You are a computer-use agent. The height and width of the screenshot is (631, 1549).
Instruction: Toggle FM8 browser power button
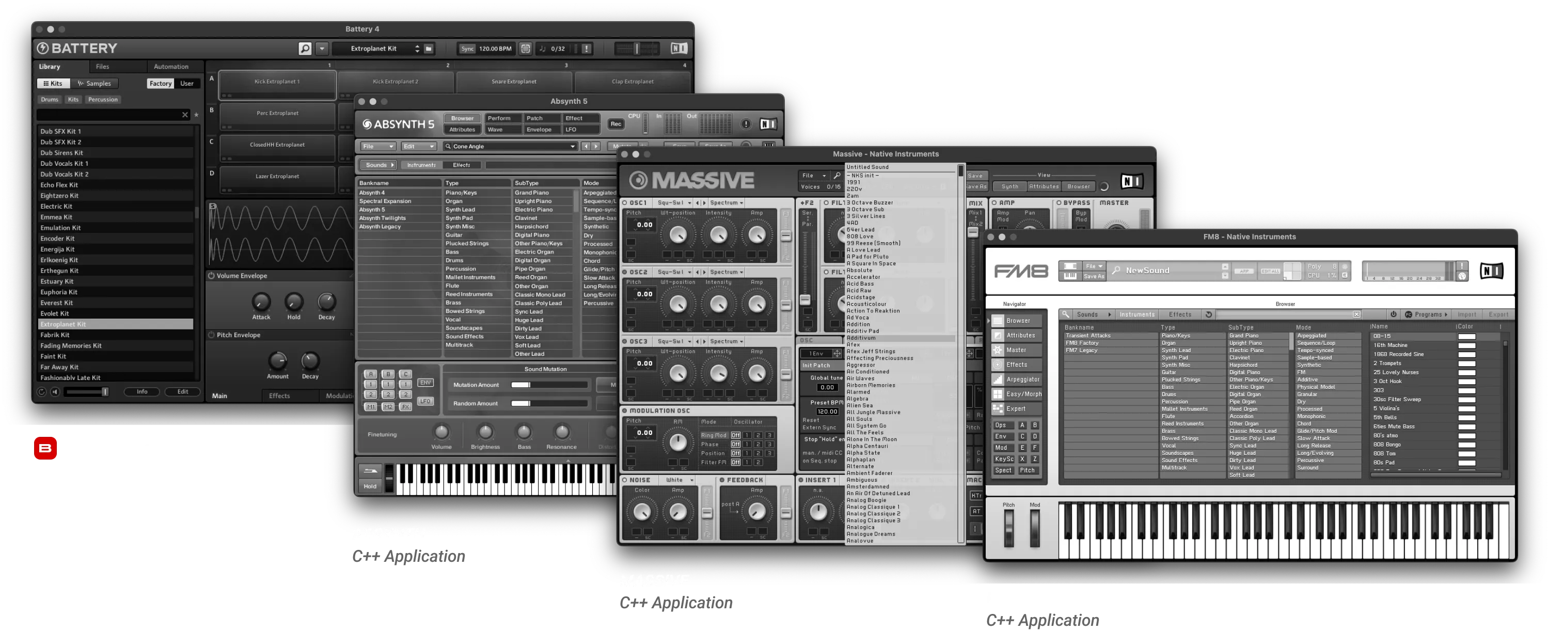pos(1393,314)
